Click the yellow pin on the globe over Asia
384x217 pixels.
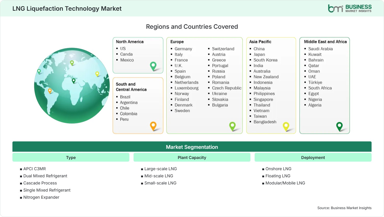tap(97, 74)
